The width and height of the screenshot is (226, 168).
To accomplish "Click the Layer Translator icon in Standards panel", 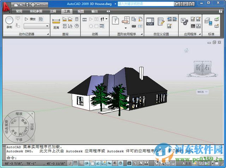I will point(208,21).
